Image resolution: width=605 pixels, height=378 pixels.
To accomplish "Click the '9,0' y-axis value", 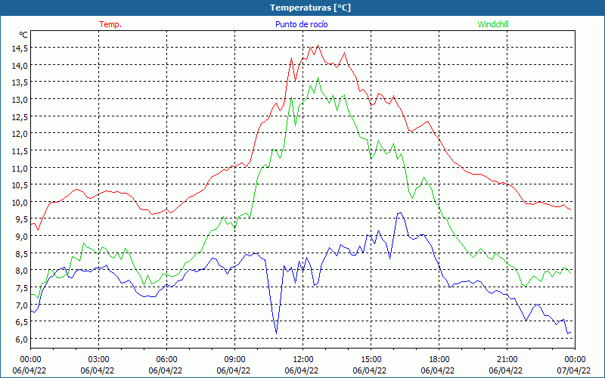I will pyautogui.click(x=22, y=236).
